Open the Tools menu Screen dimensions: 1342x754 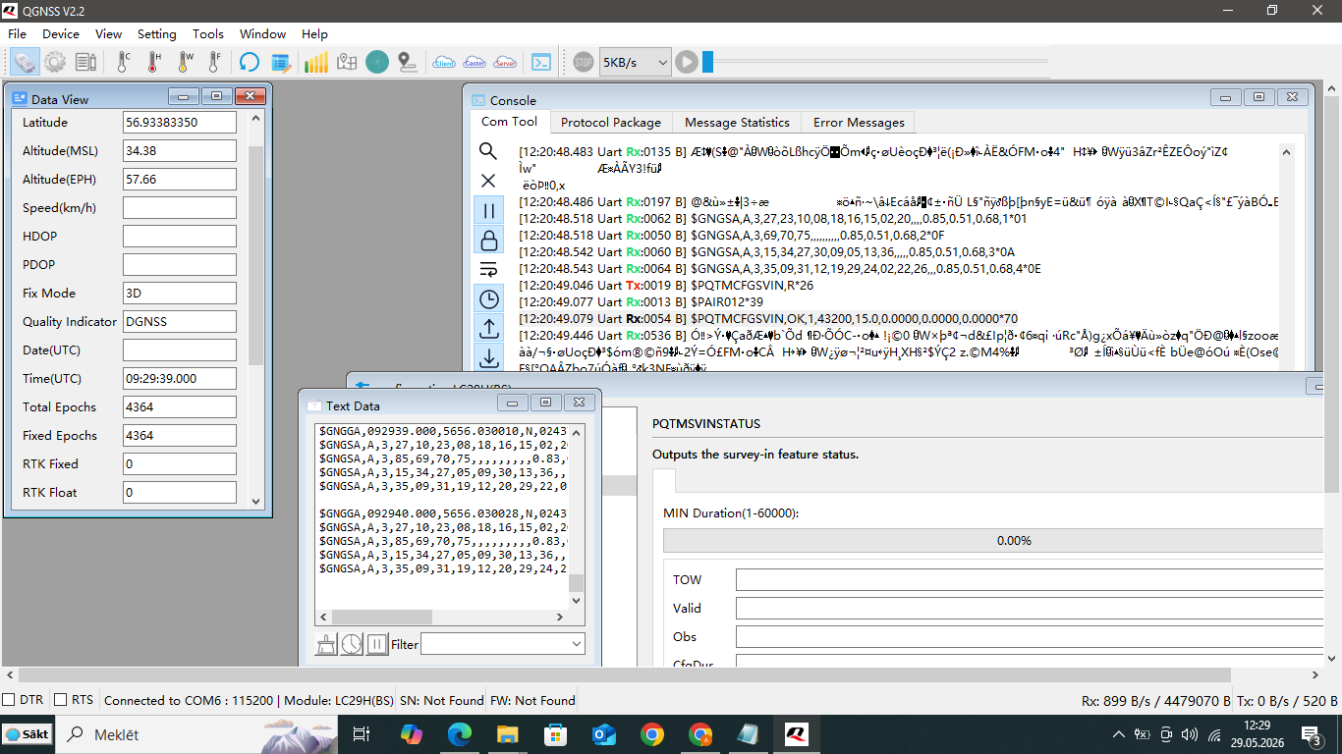coord(208,33)
